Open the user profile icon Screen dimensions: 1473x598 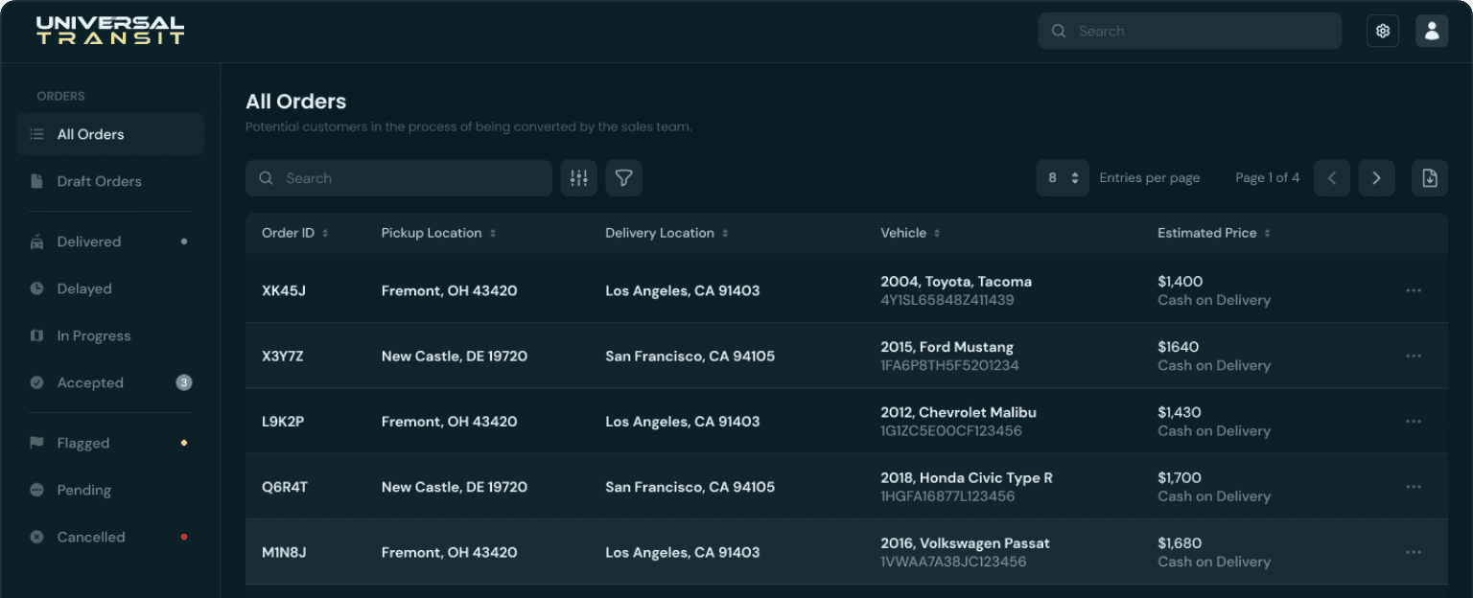[1431, 31]
